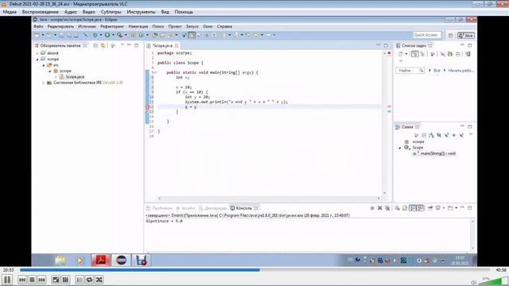Click VLC previous track button
The height and width of the screenshot is (286, 509).
[x=22, y=280]
